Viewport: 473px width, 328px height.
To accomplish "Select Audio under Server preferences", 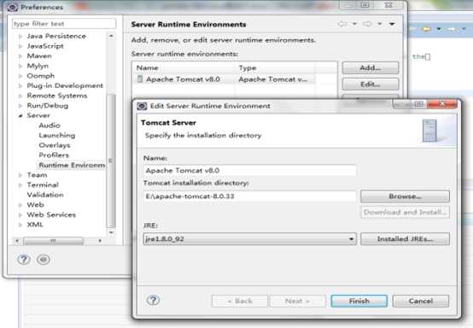I will (x=50, y=126).
